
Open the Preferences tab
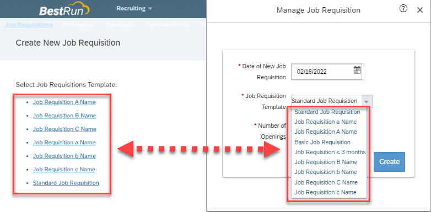click(79, 25)
